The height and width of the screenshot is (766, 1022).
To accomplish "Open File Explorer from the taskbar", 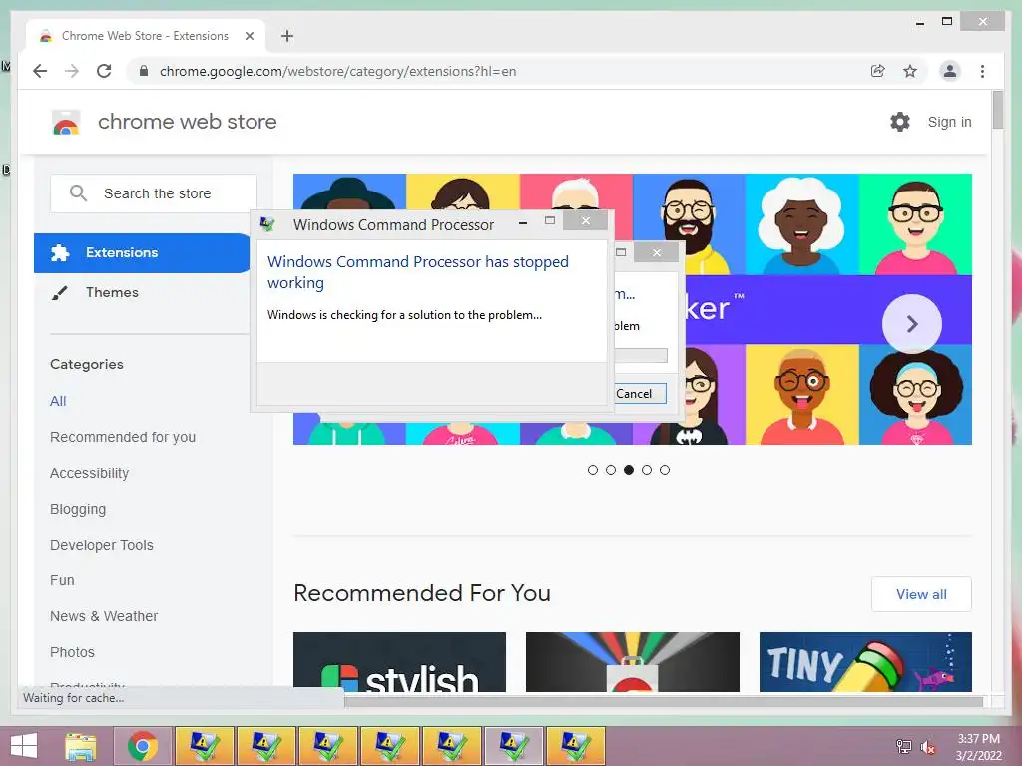I will pos(81,746).
